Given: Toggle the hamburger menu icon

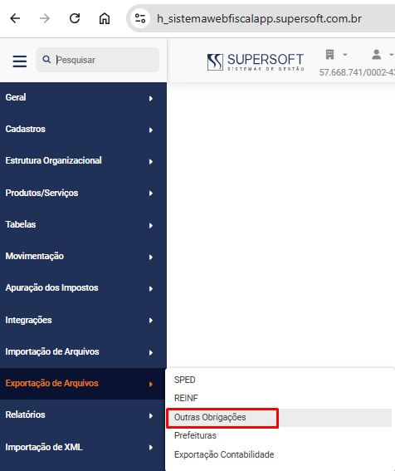Looking at the screenshot, I should tap(20, 61).
